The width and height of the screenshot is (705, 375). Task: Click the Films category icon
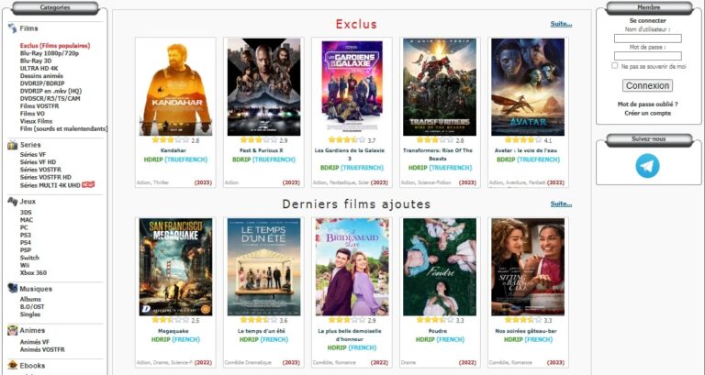(12, 28)
